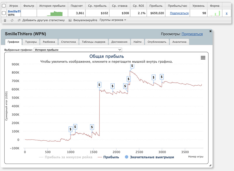The height and width of the screenshot is (171, 234).
Task: Open the 'Таблицы лидеров' tab
Action: 94,42
